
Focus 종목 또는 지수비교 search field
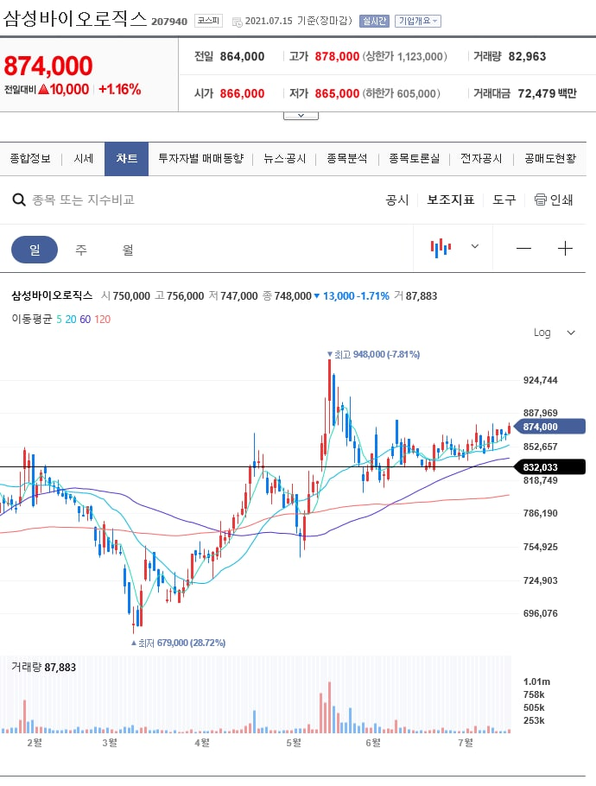[83, 200]
